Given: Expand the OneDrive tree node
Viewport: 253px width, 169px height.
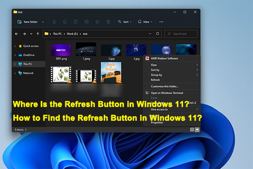Looking at the screenshot, I should [15, 55].
